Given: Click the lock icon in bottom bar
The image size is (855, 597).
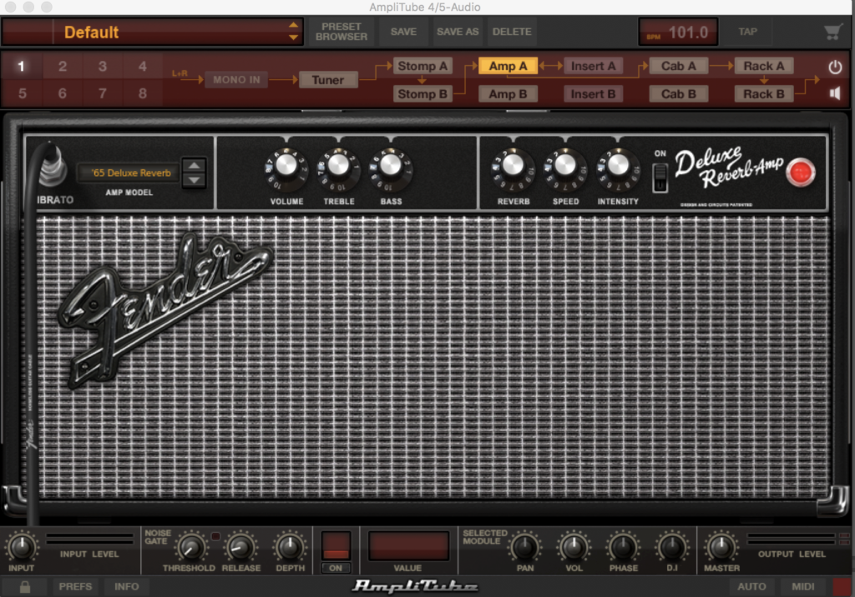Looking at the screenshot, I should [x=25, y=586].
